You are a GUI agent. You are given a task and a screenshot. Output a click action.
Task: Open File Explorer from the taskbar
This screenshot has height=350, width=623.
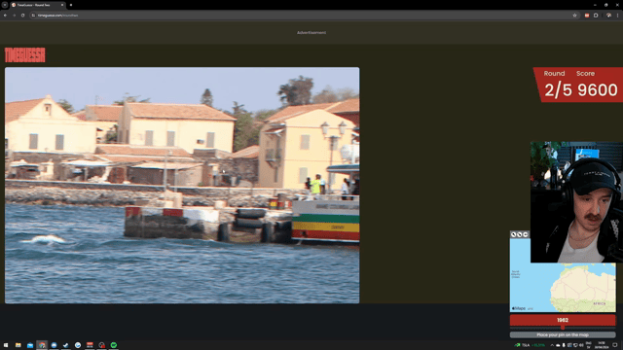(18, 345)
